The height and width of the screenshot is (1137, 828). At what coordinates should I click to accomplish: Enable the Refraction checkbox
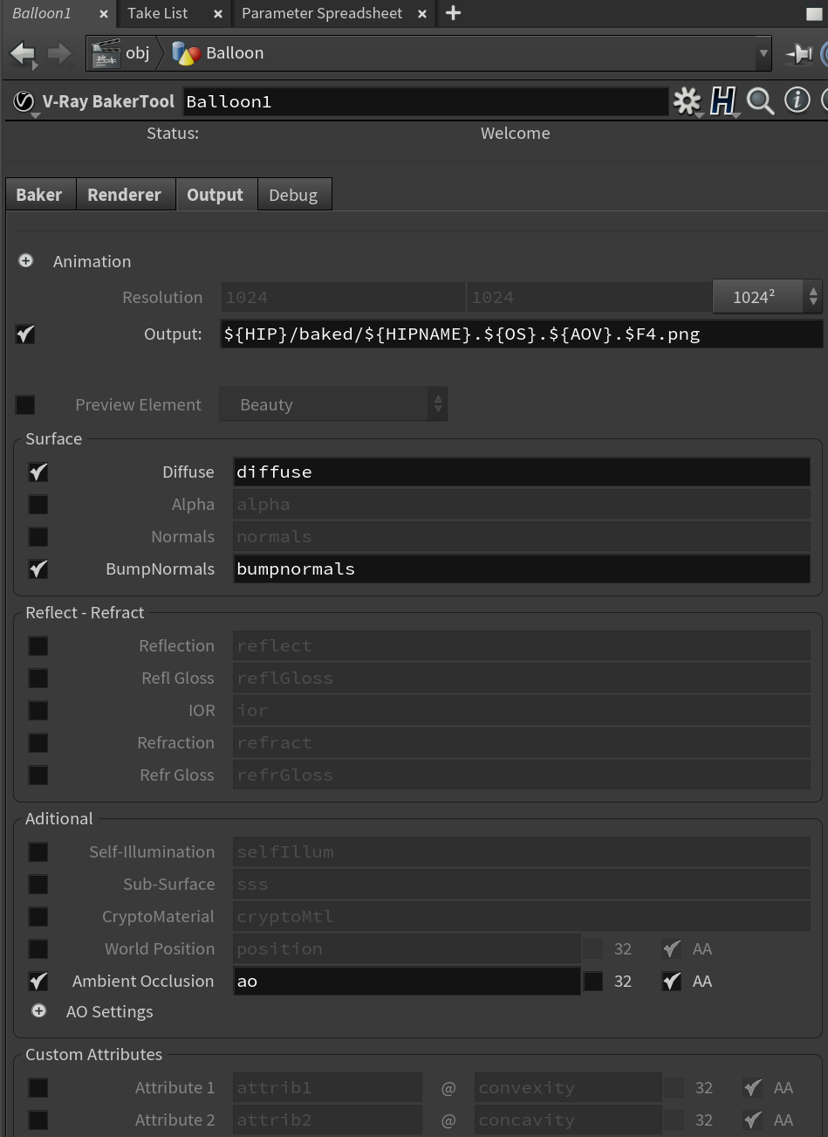[38, 743]
